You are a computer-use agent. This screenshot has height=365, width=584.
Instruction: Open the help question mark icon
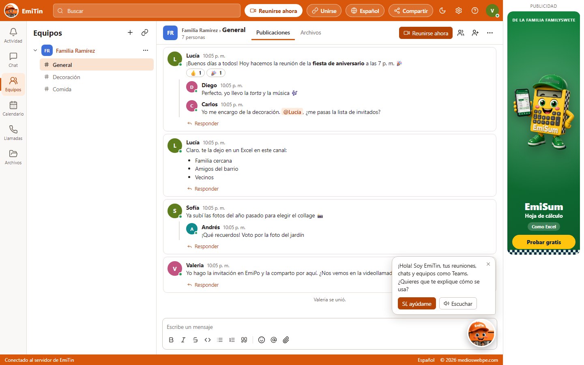pyautogui.click(x=475, y=11)
